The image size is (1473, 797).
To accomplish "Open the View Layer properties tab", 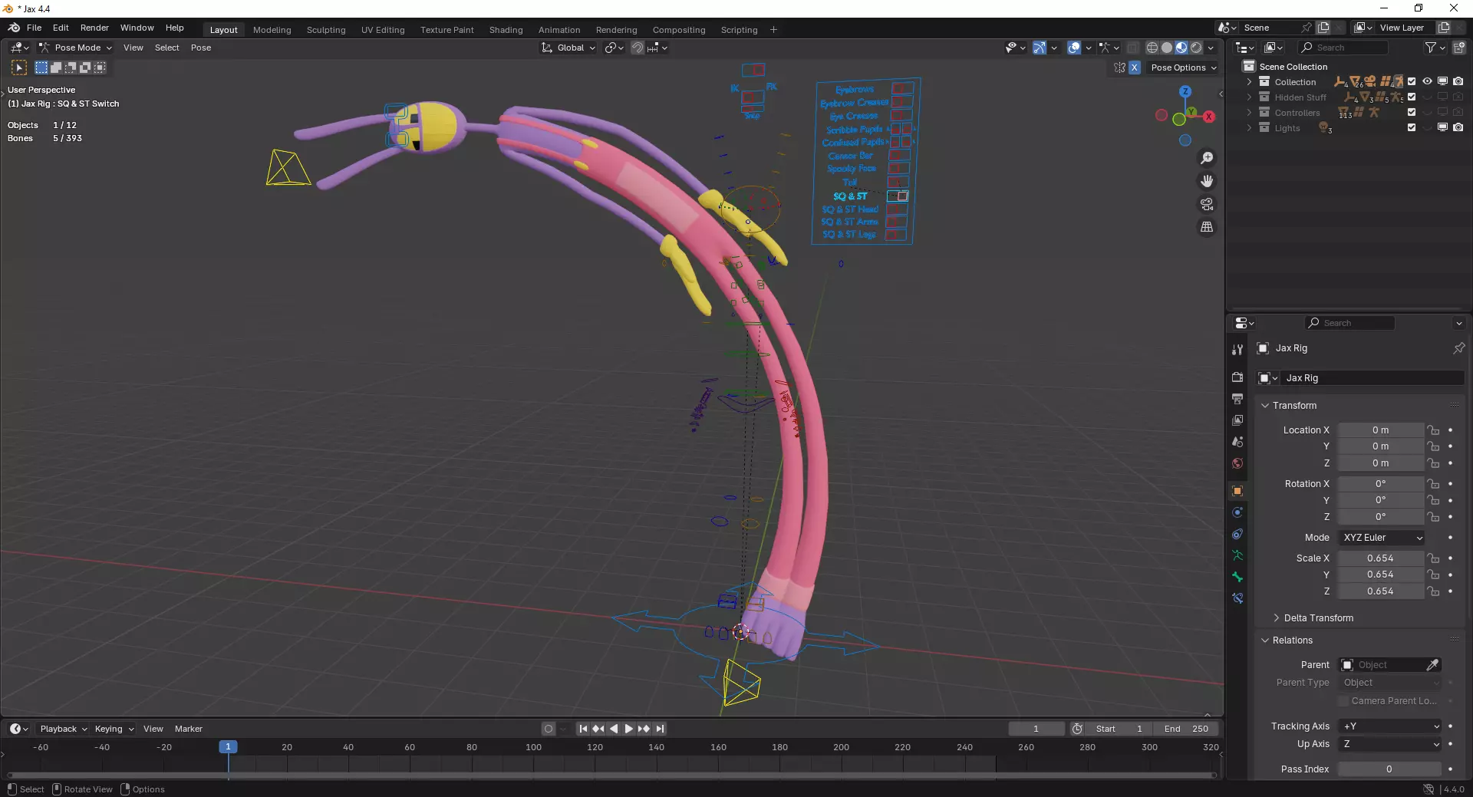I will coord(1237,420).
